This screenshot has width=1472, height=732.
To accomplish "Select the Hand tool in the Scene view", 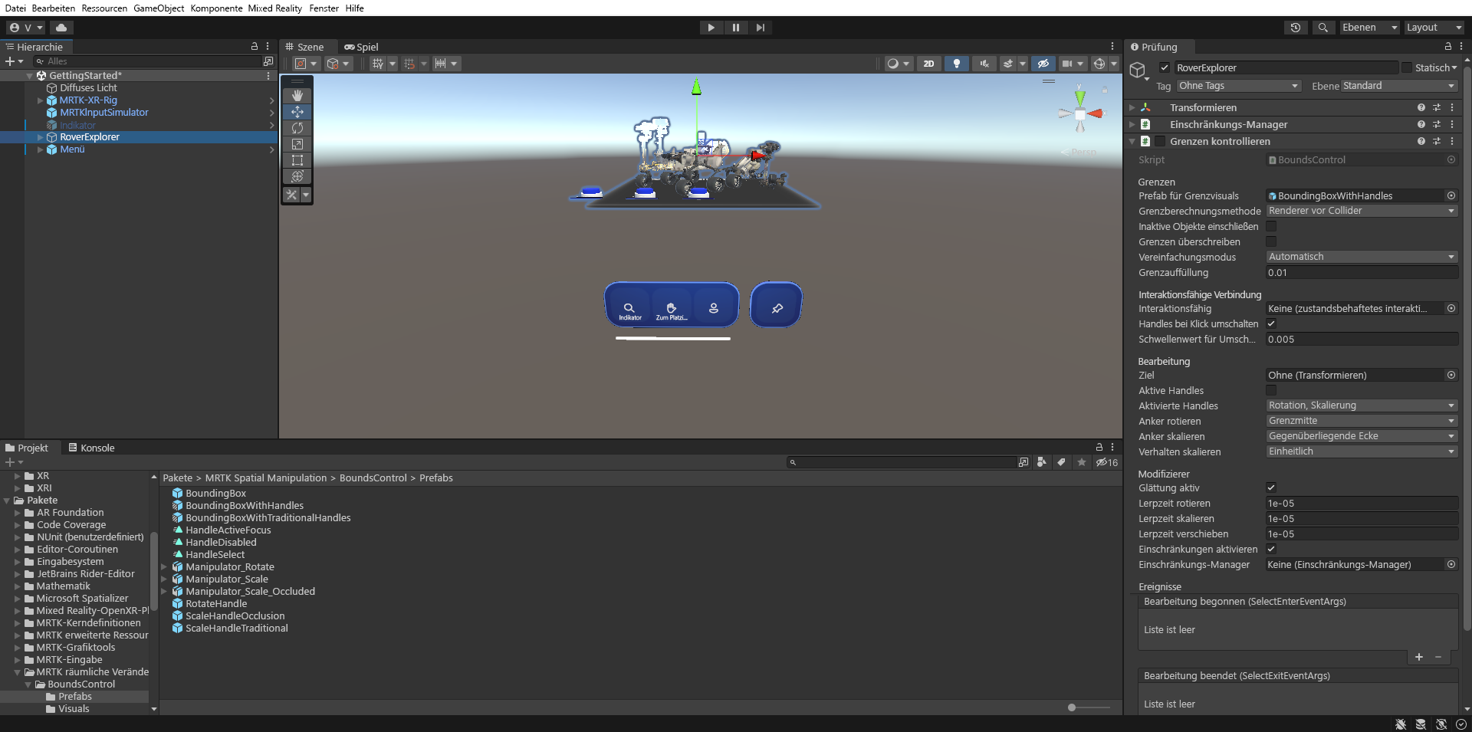I will (297, 95).
